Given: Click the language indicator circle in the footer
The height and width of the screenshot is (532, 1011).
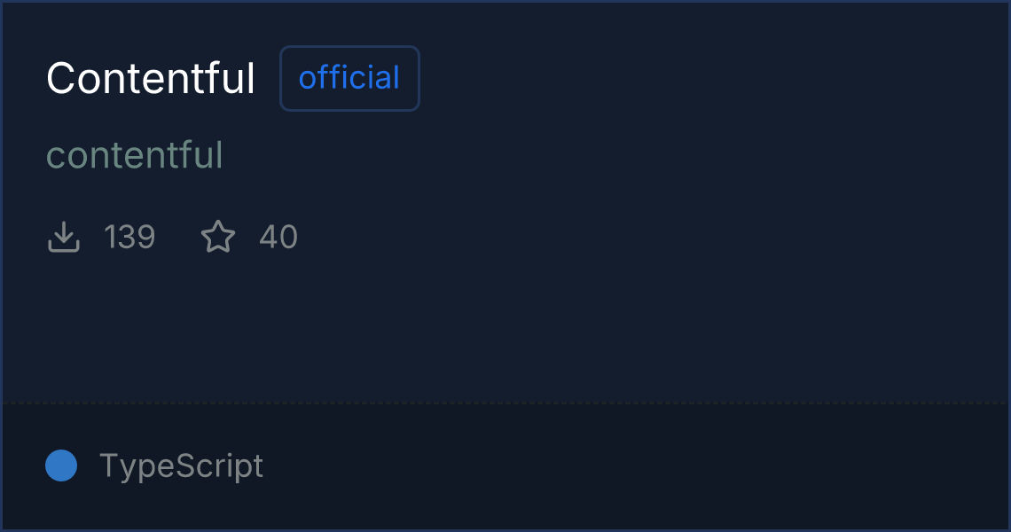Looking at the screenshot, I should pos(61,465).
